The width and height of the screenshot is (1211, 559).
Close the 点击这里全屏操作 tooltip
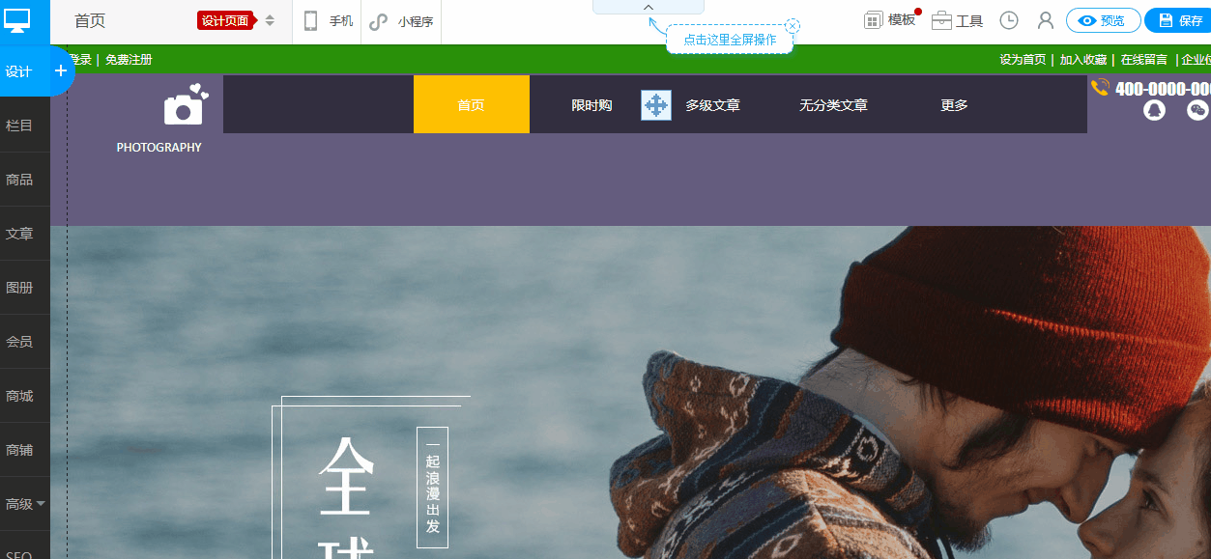[x=793, y=26]
